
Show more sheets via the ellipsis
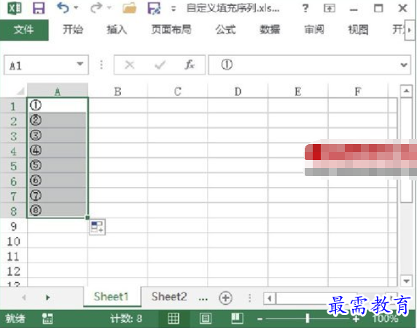click(203, 298)
